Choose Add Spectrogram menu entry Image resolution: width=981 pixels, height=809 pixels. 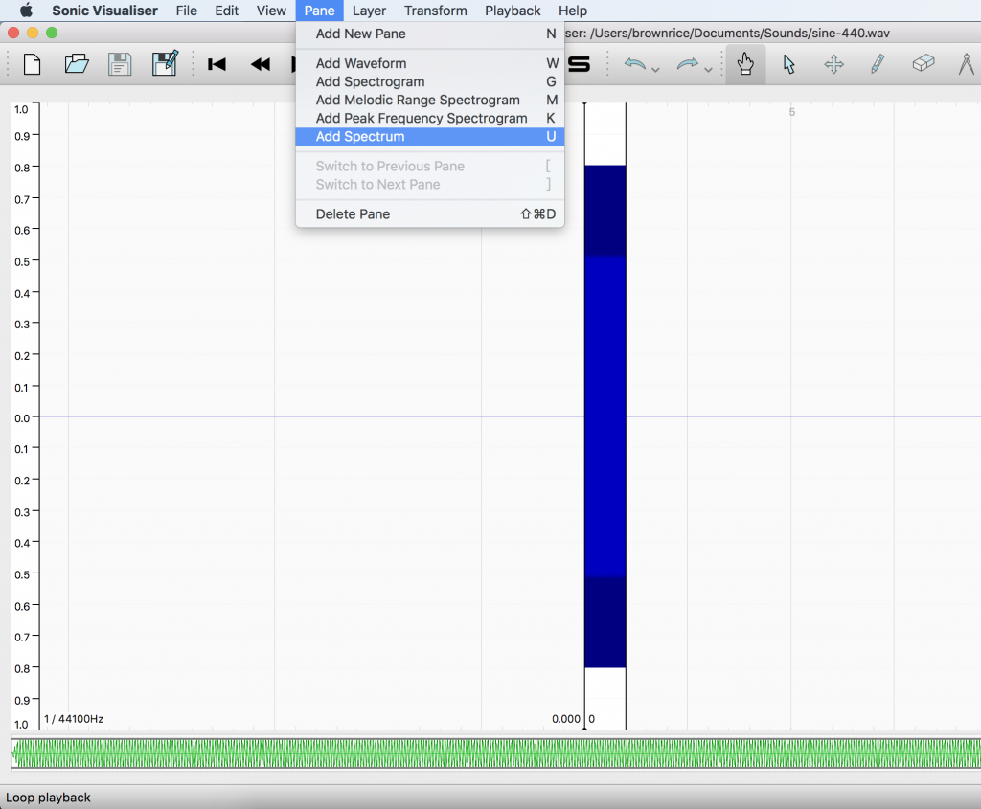[x=430, y=82]
